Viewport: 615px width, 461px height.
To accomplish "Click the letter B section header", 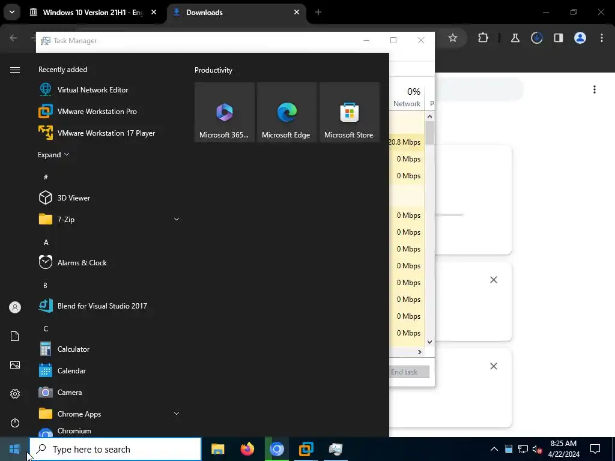I will pyautogui.click(x=45, y=285).
